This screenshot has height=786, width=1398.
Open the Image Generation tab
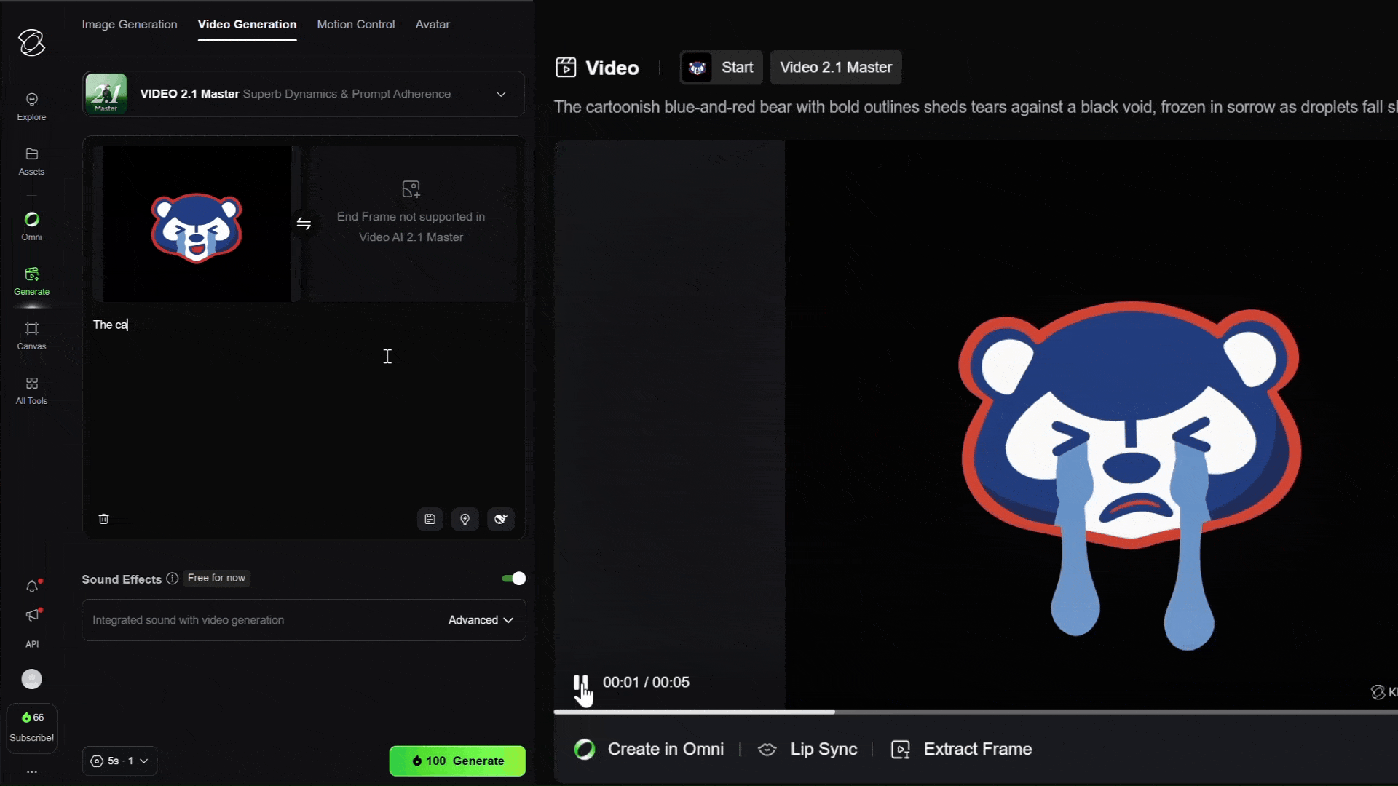(x=130, y=24)
